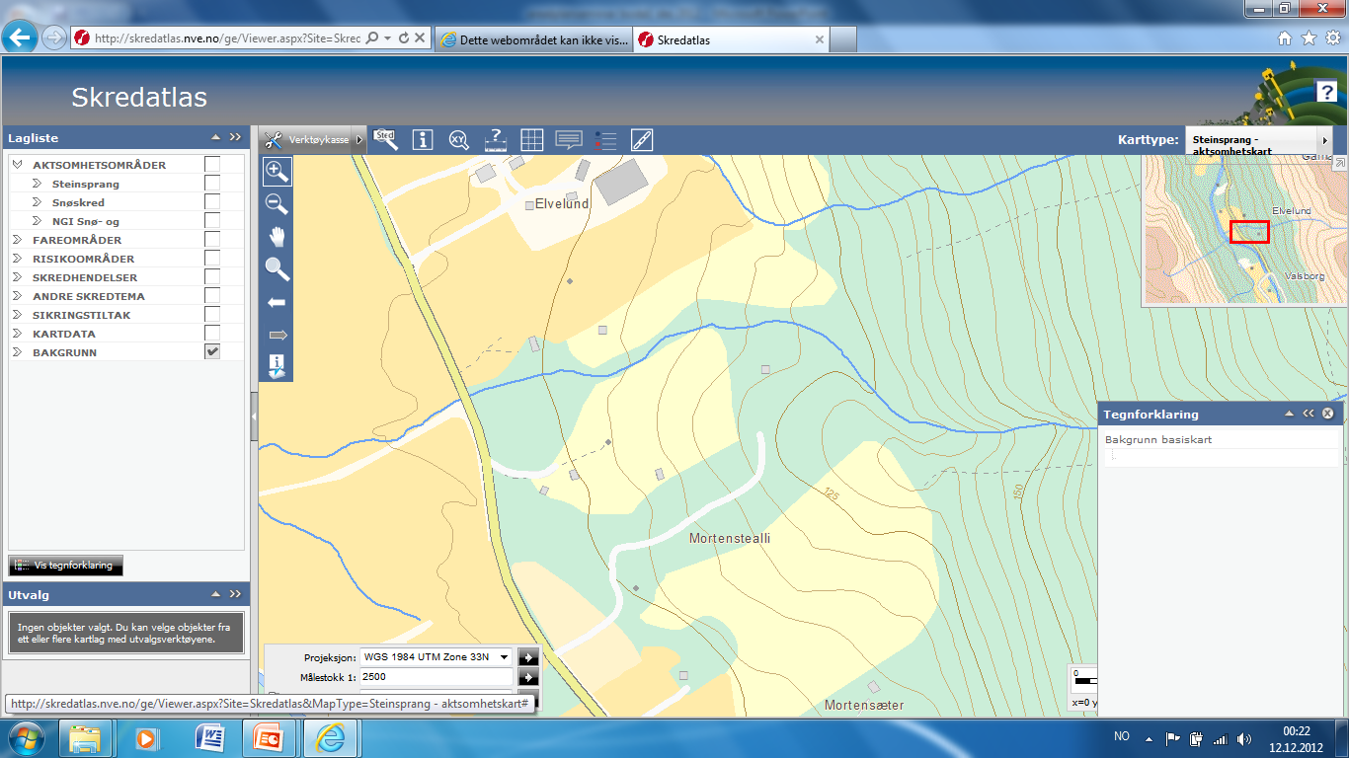The width and height of the screenshot is (1349, 758).
Task: Open the place search 'Sted' tool
Action: click(x=386, y=139)
